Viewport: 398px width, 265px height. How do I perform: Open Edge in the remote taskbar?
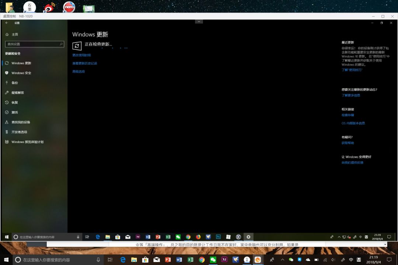click(x=98, y=237)
